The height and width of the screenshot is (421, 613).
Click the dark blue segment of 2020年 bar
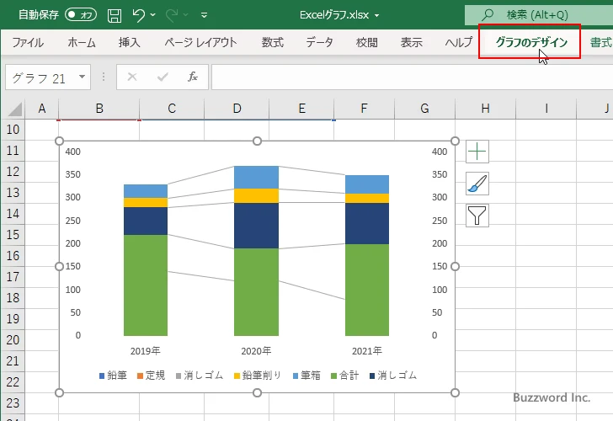(256, 226)
